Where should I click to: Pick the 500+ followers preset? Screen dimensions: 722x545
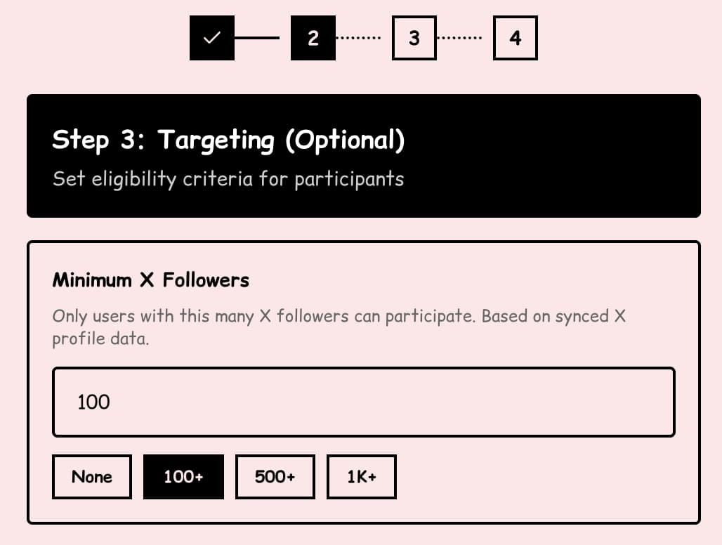tap(275, 477)
